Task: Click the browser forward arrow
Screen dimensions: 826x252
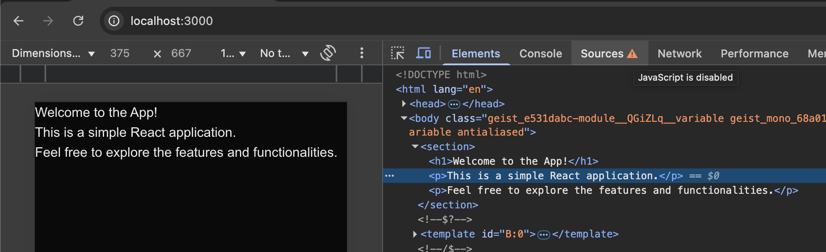Action: click(x=48, y=21)
